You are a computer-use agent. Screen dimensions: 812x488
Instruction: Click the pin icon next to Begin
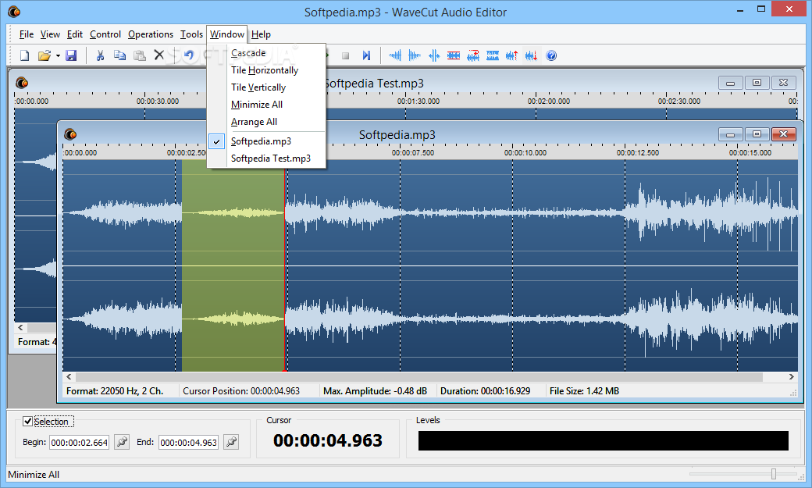coord(122,442)
